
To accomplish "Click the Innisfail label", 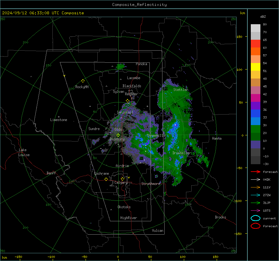I will click(x=125, y=112).
